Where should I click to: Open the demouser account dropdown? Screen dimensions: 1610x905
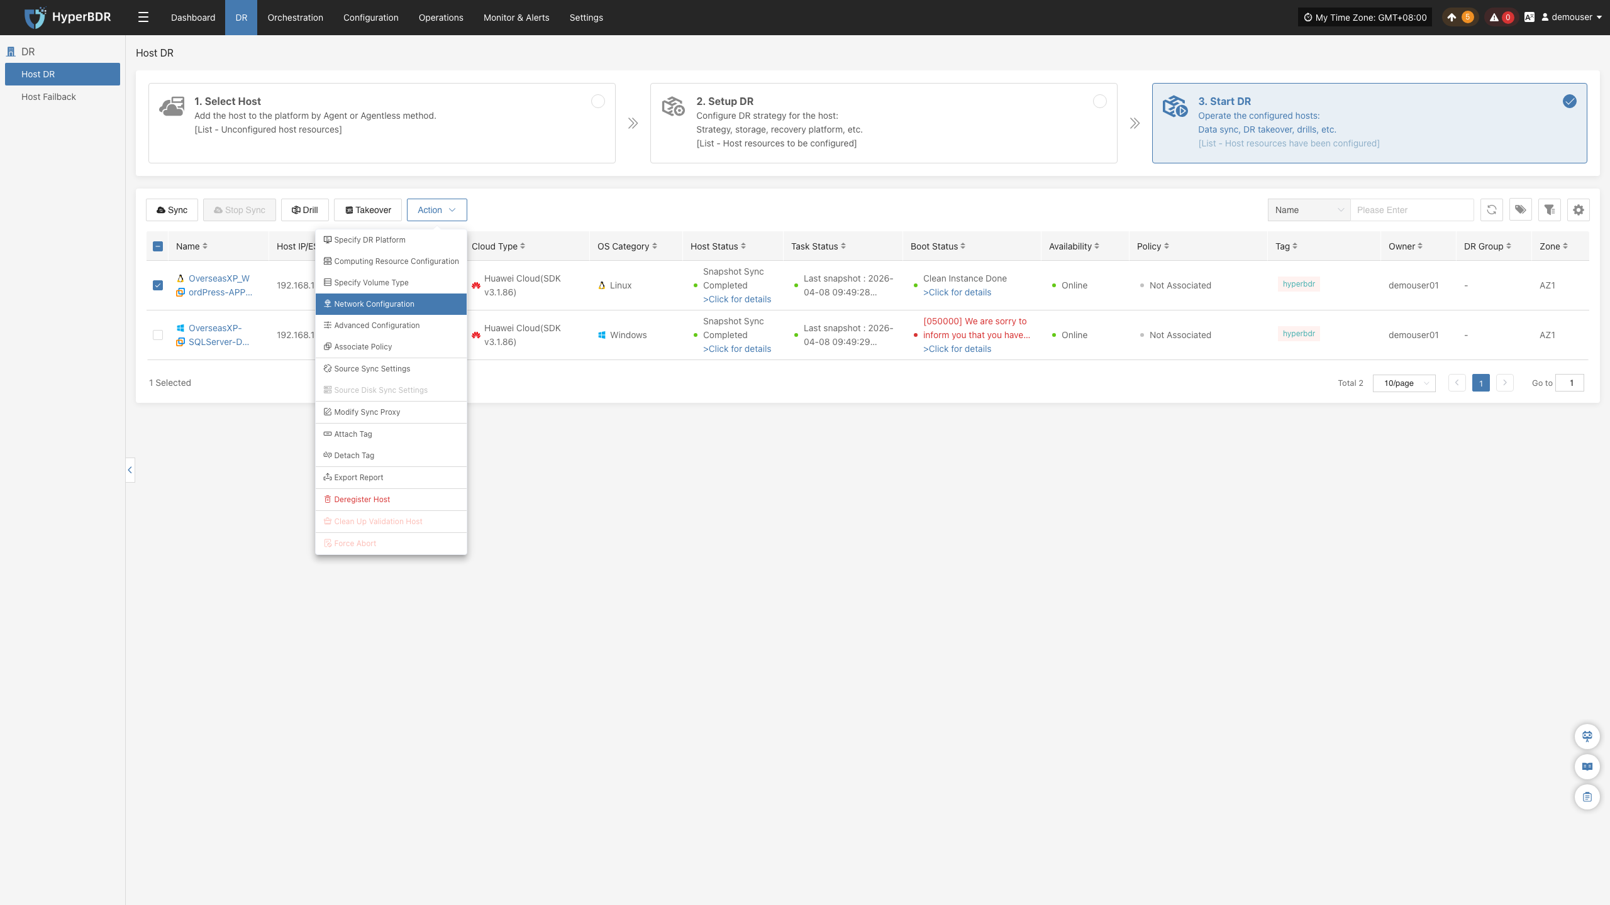(x=1571, y=18)
